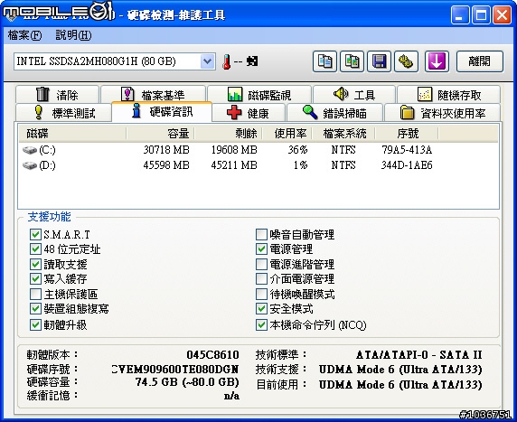Viewport: 517px width, 422px height.
Task: Click the red thermometer temperature icon
Action: [x=227, y=61]
